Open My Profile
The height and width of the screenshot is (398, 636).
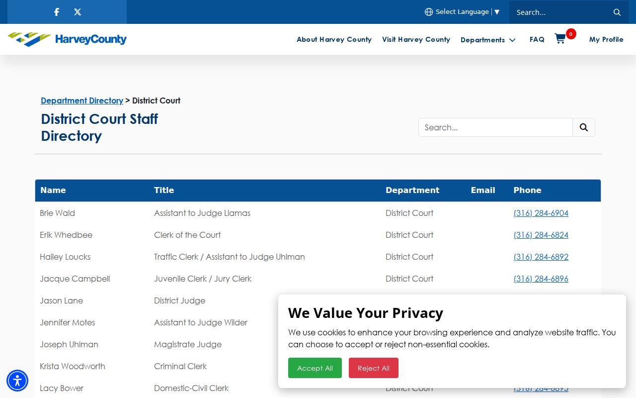[x=606, y=39]
